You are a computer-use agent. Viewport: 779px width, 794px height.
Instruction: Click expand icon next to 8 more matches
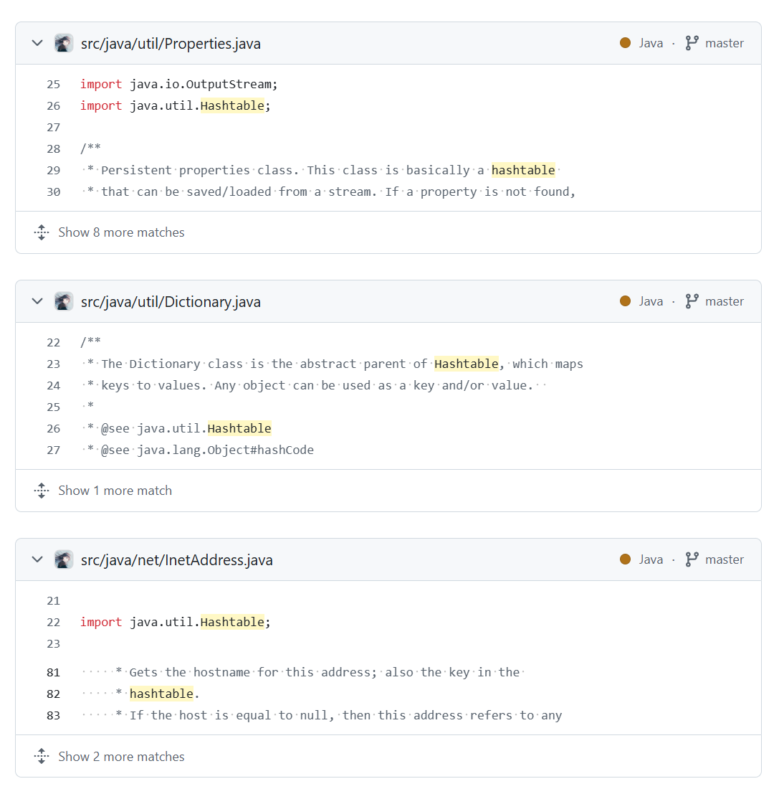pyautogui.click(x=42, y=232)
